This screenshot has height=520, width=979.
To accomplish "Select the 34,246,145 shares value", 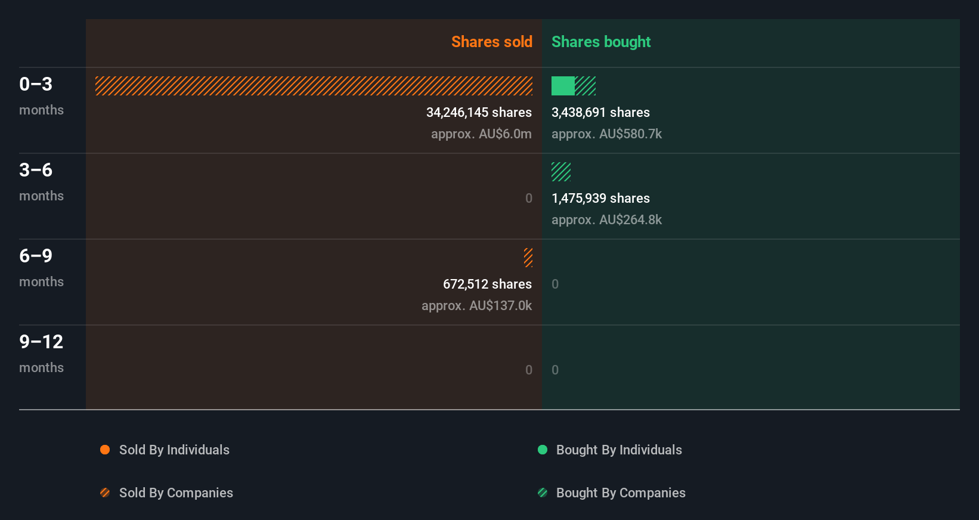I will point(479,112).
